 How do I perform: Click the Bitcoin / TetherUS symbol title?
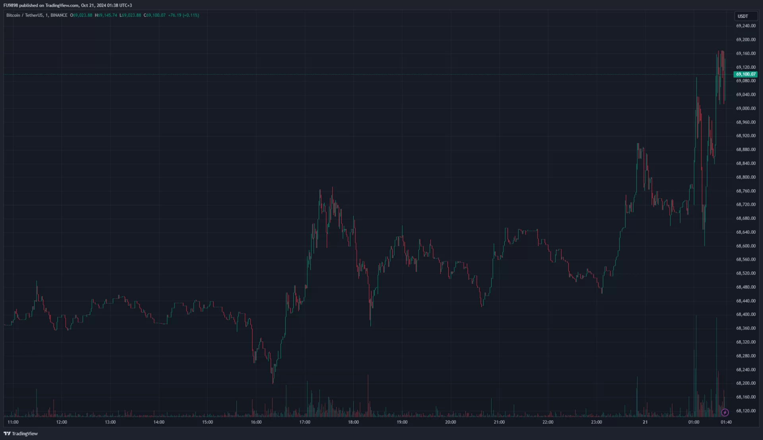(x=25, y=15)
